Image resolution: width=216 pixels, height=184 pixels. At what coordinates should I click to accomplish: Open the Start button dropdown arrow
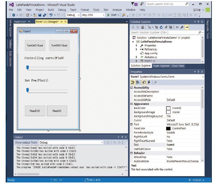click(x=118, y=15)
